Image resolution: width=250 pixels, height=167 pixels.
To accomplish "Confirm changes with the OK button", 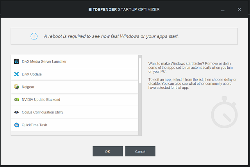I will (x=107, y=151).
